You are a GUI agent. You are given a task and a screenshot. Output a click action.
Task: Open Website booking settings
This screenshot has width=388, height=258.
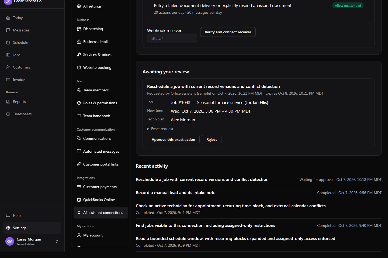[101, 67]
